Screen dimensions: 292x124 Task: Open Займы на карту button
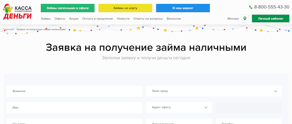(125, 8)
